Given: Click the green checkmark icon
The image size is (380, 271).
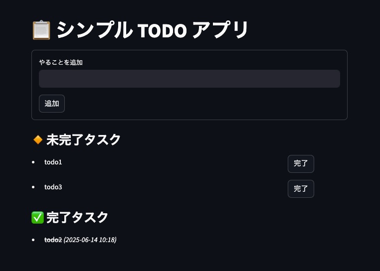Looking at the screenshot, I should click(x=37, y=218).
